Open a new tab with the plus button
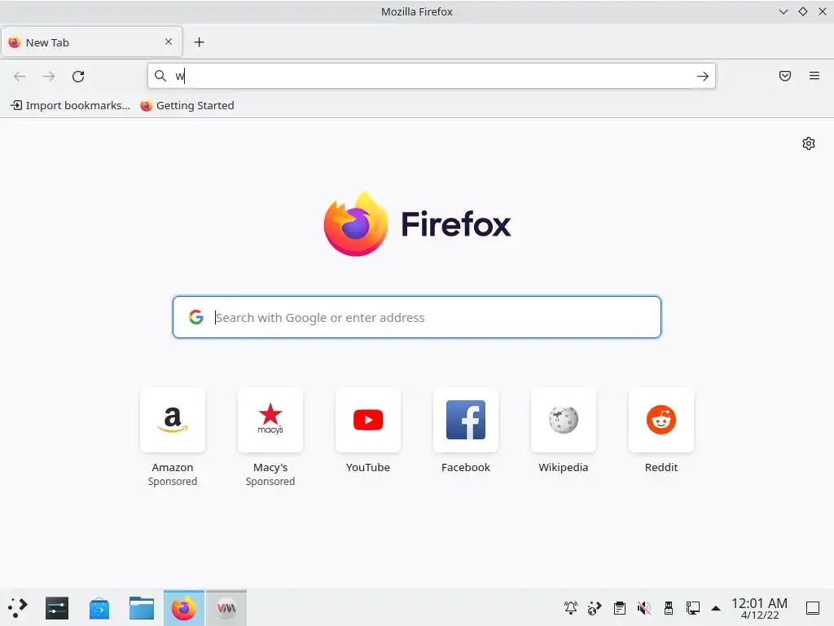Viewport: 834px width, 626px height. 199,42
